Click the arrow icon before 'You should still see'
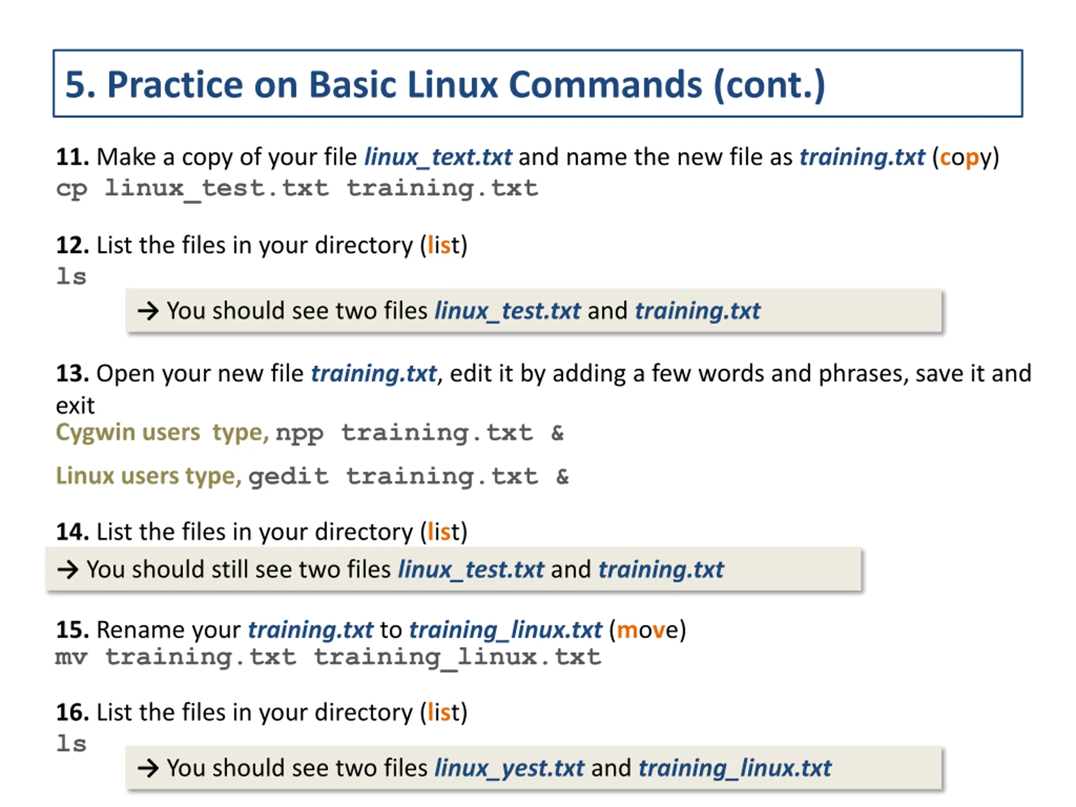Image resolution: width=1076 pixels, height=807 pixels. [x=68, y=570]
